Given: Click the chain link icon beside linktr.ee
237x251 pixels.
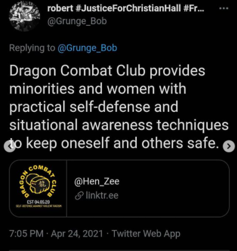Looking at the screenshot, I should click(x=79, y=196).
